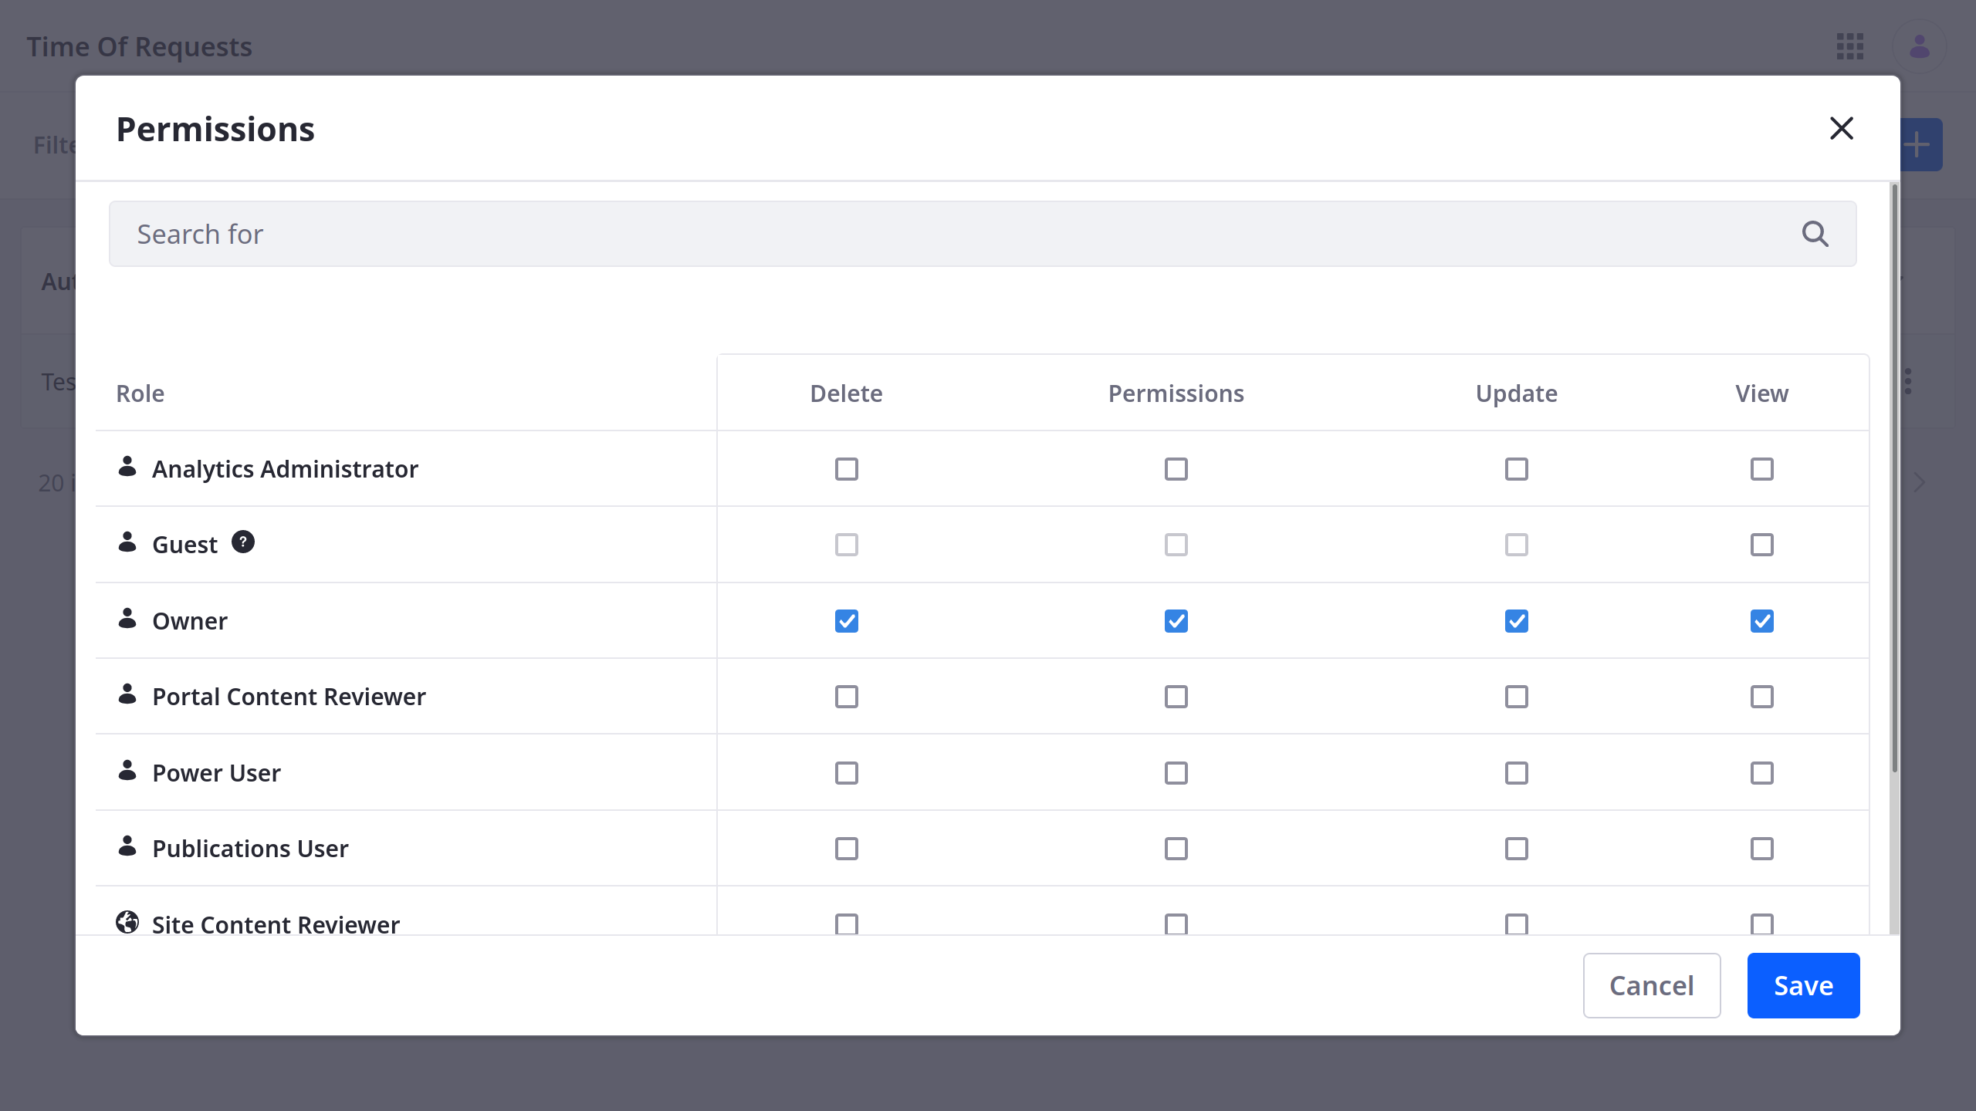1976x1111 pixels.
Task: Enable View permission for Guest
Action: point(1762,545)
